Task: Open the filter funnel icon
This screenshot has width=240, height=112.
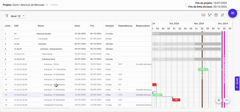Action: click(7, 16)
